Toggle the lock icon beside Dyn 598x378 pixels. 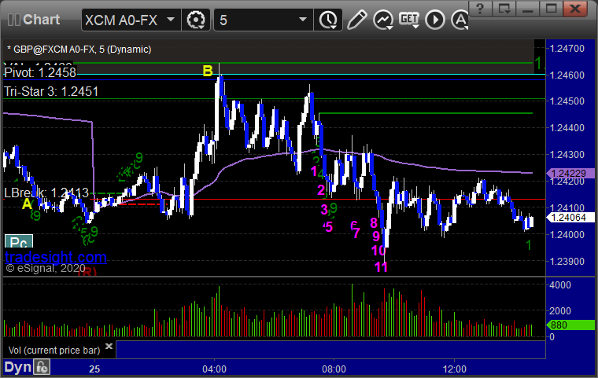tap(42, 368)
